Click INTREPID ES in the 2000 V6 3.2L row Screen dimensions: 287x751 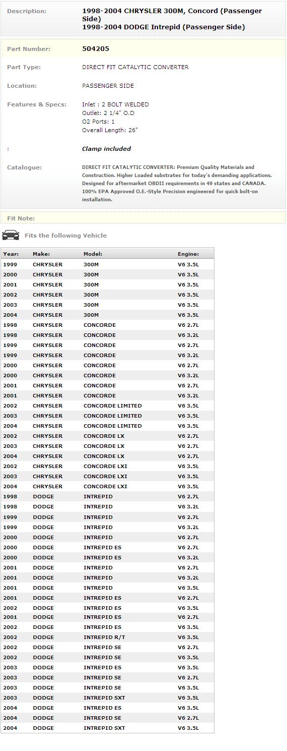coord(102,557)
